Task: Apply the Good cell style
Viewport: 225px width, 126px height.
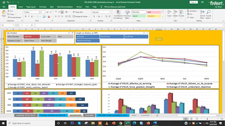Action: [139, 16]
